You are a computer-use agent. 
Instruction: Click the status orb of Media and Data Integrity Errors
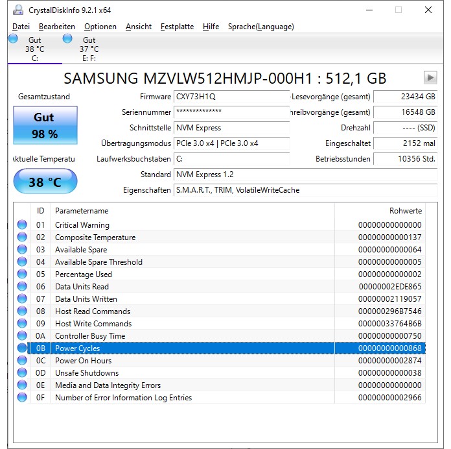click(x=22, y=385)
